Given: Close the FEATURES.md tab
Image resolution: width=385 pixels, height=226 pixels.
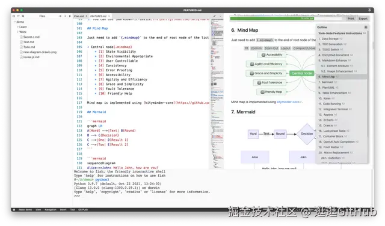Looking at the screenshot, I should (x=109, y=16).
